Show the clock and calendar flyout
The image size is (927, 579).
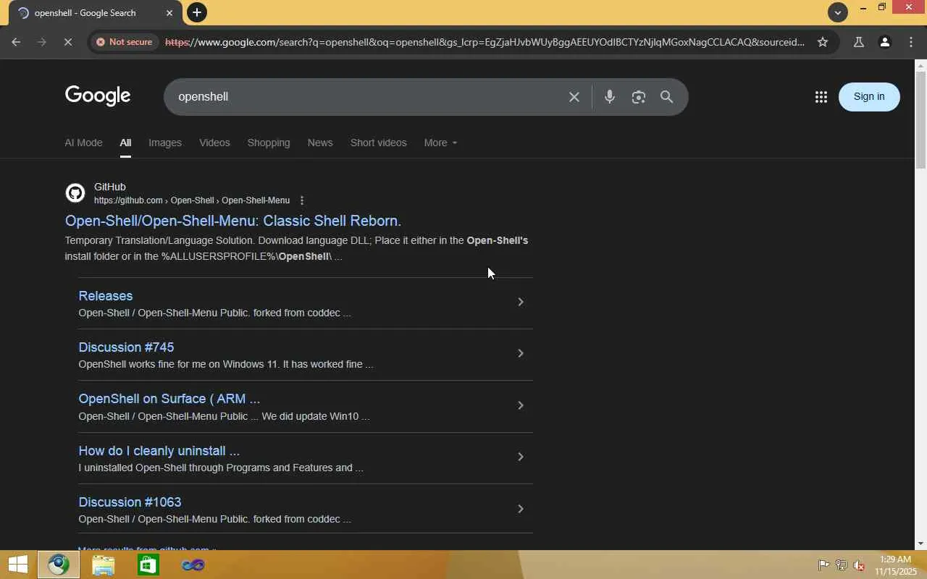(896, 565)
